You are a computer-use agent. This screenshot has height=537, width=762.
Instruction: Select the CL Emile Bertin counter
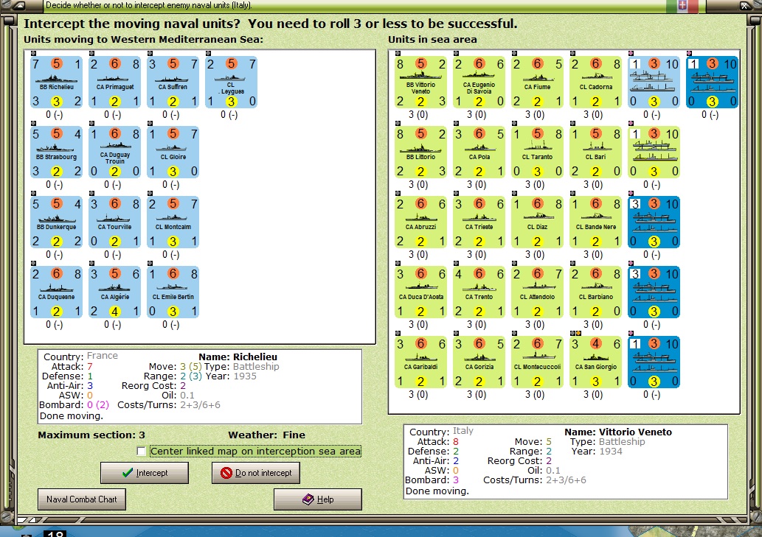173,292
